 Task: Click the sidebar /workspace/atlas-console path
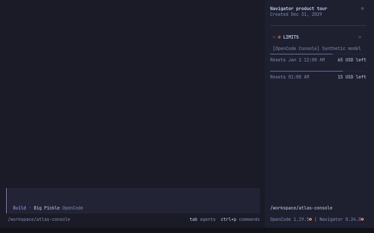301,208
